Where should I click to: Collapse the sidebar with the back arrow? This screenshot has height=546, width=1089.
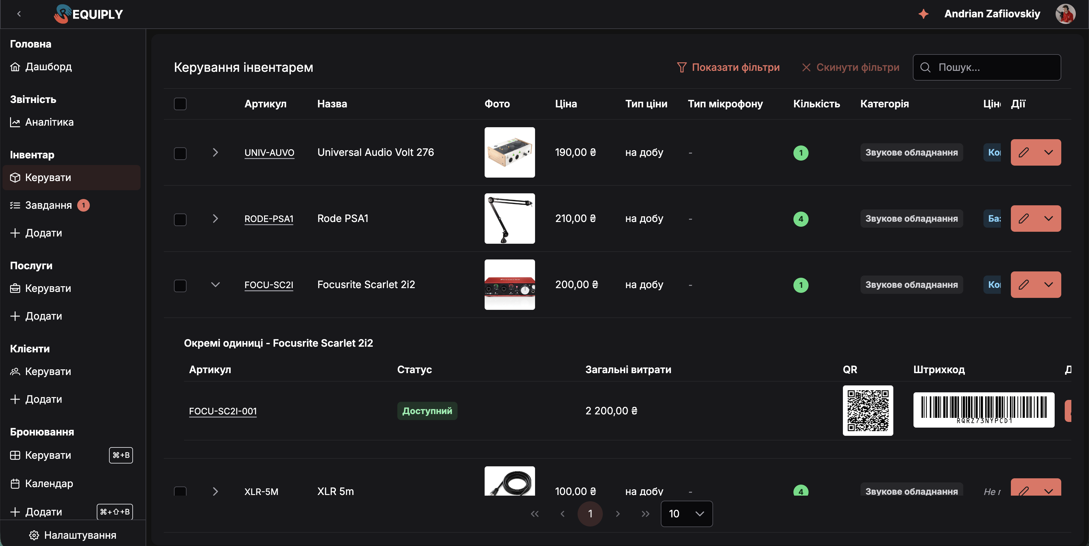pos(19,14)
